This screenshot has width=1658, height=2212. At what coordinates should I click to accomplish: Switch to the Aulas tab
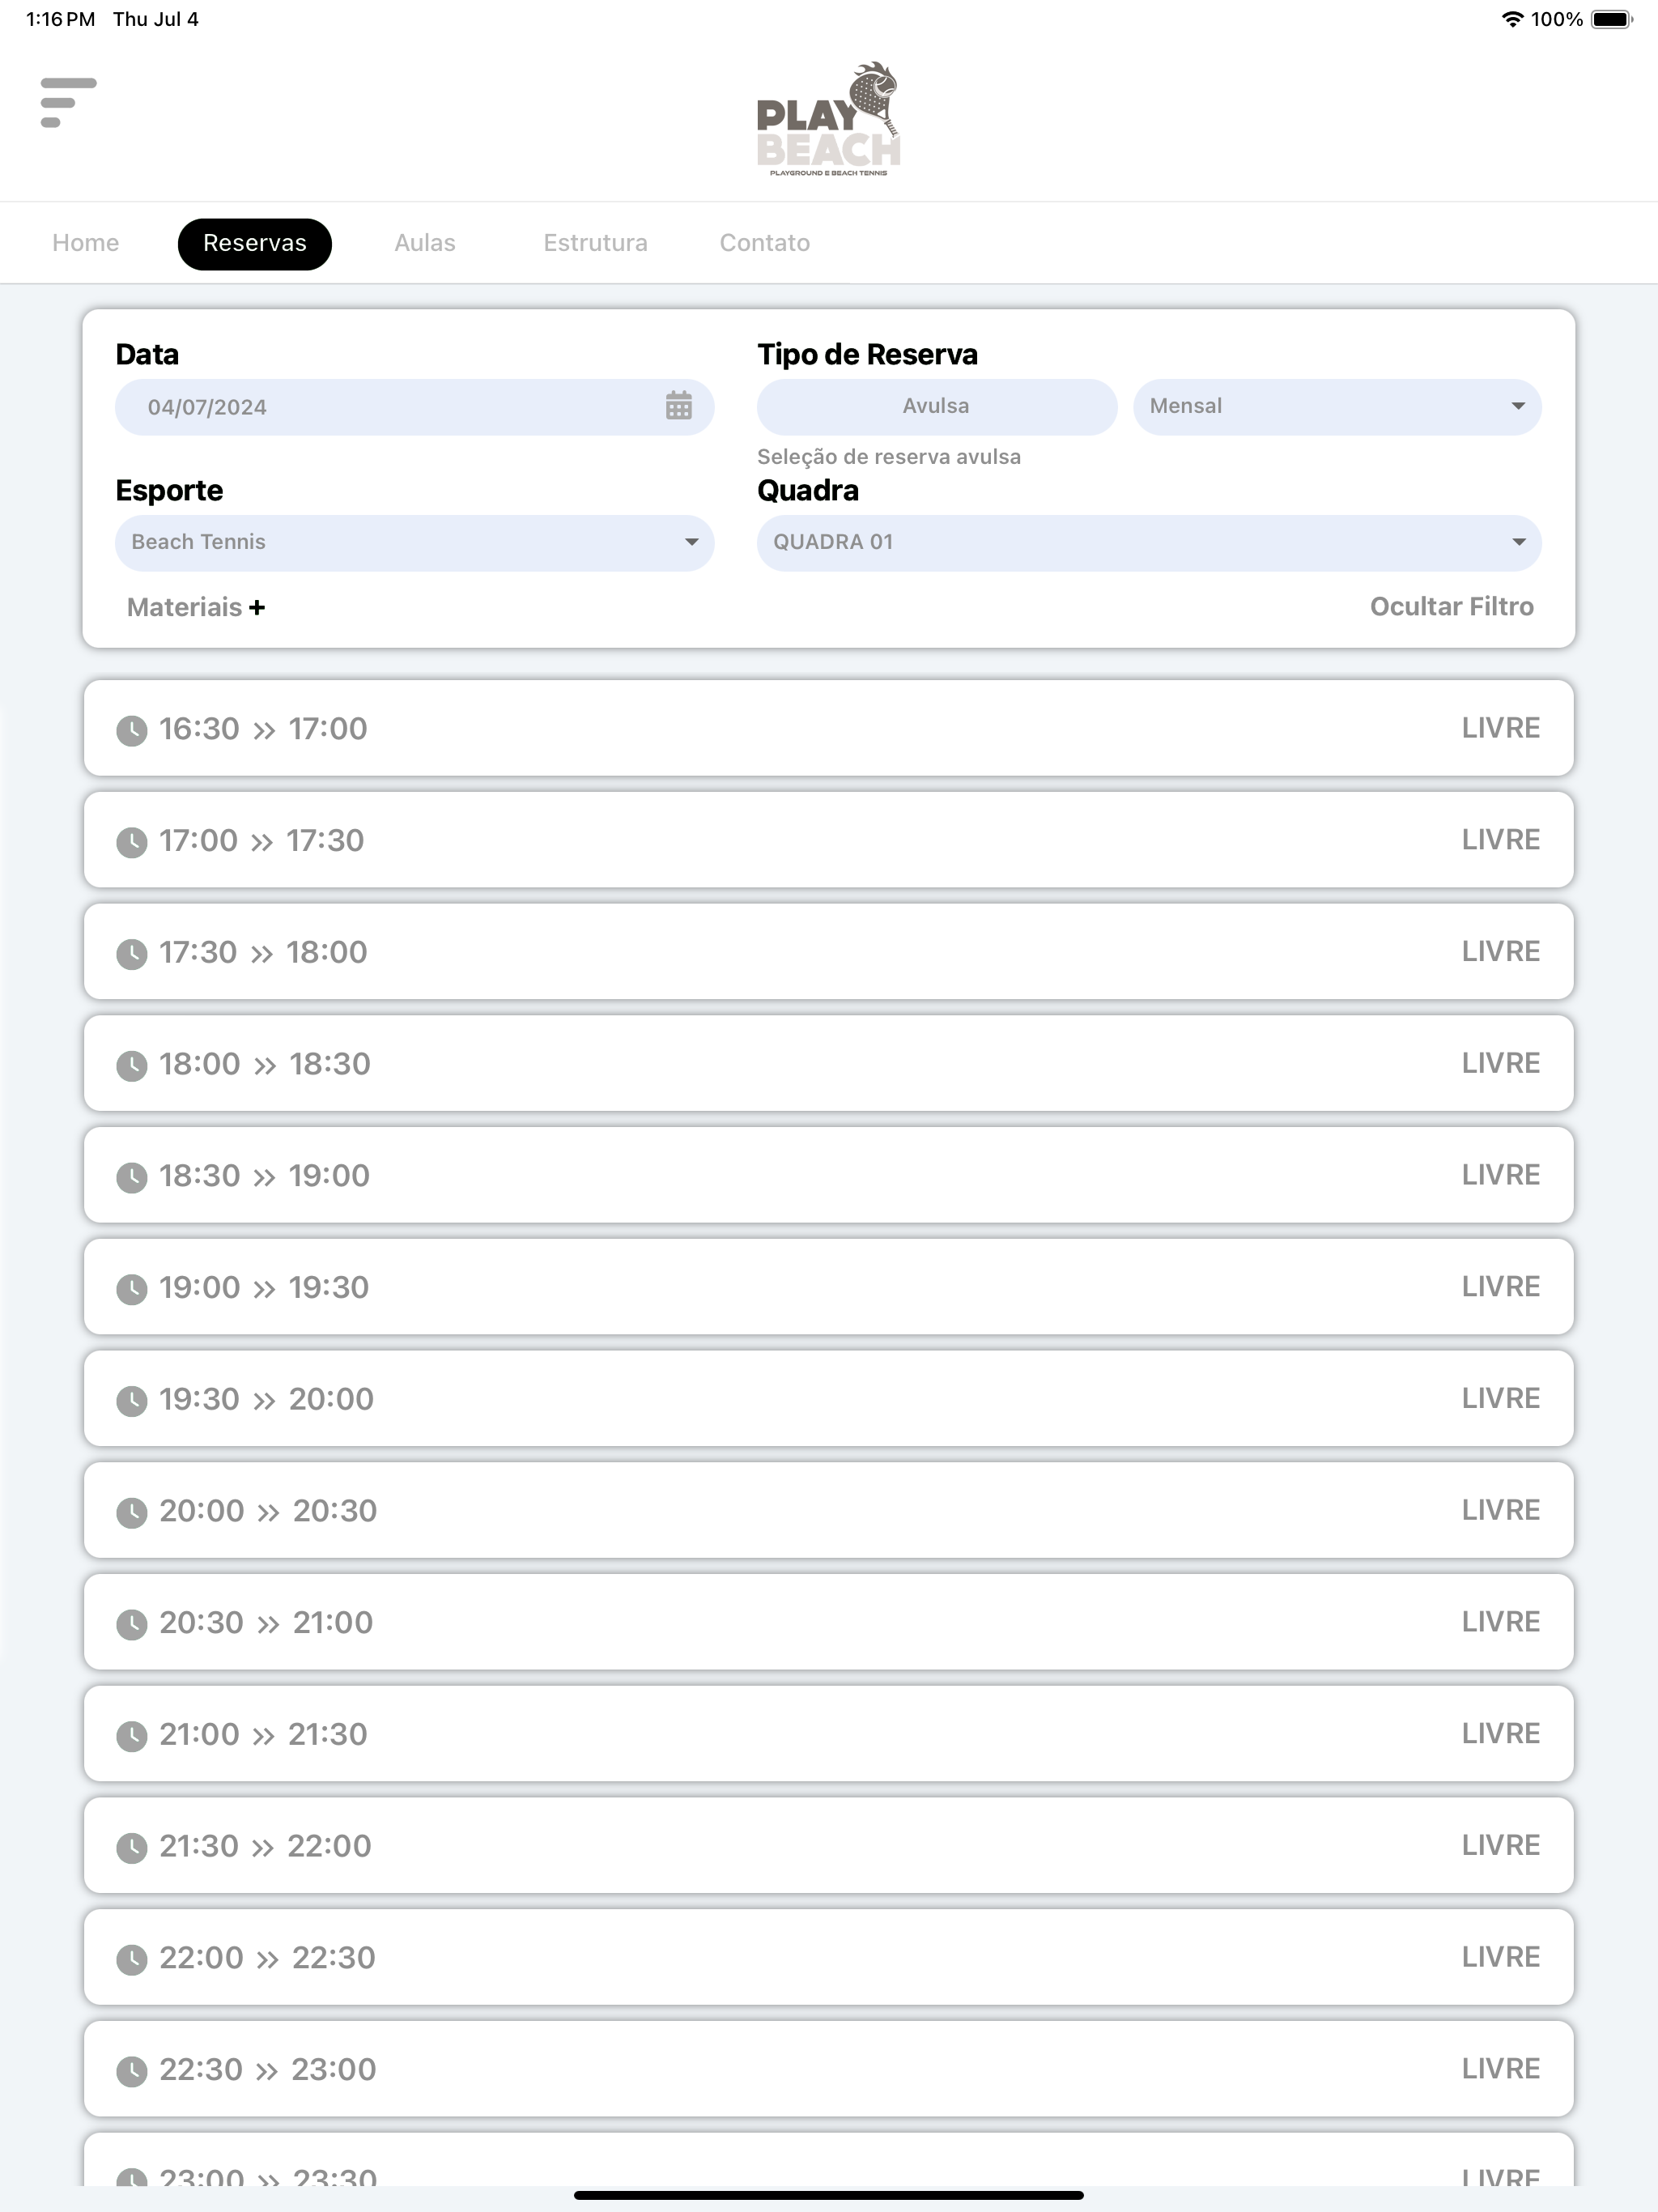tap(425, 243)
